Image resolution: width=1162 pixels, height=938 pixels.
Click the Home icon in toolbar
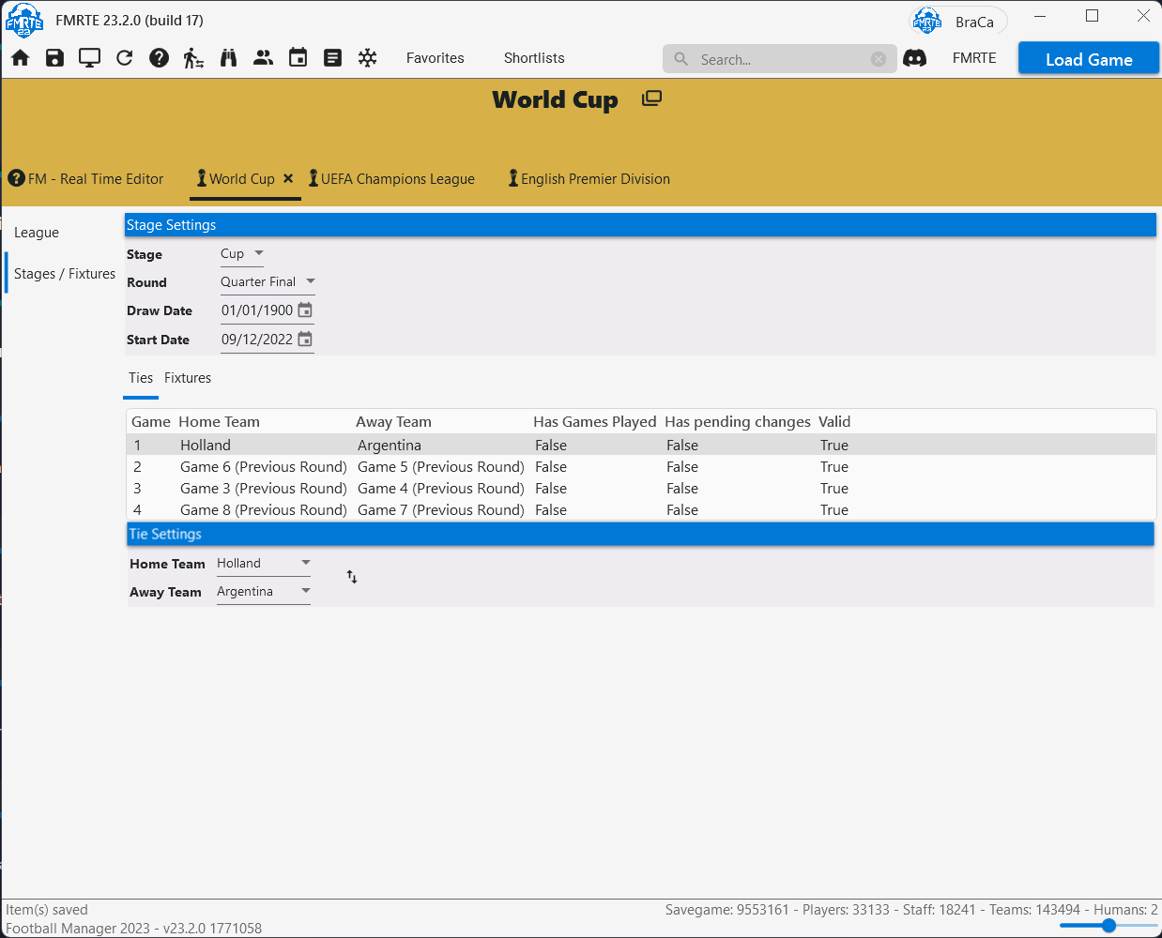click(x=21, y=58)
